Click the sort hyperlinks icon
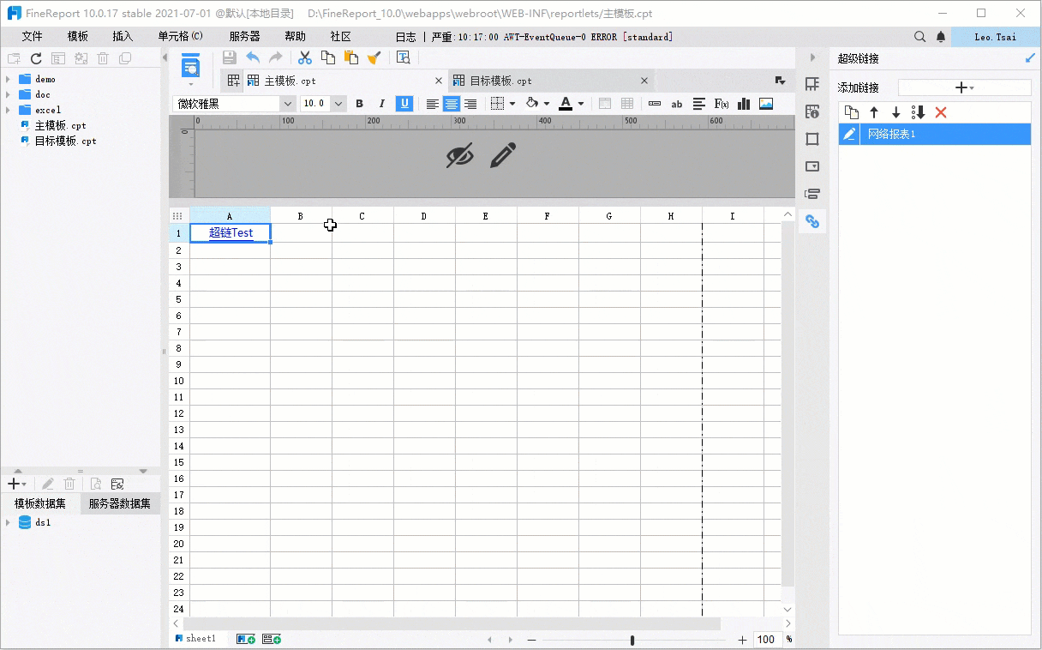 tap(919, 112)
